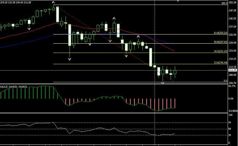Click the down fractal under the longest lower wick

(x=70, y=59)
